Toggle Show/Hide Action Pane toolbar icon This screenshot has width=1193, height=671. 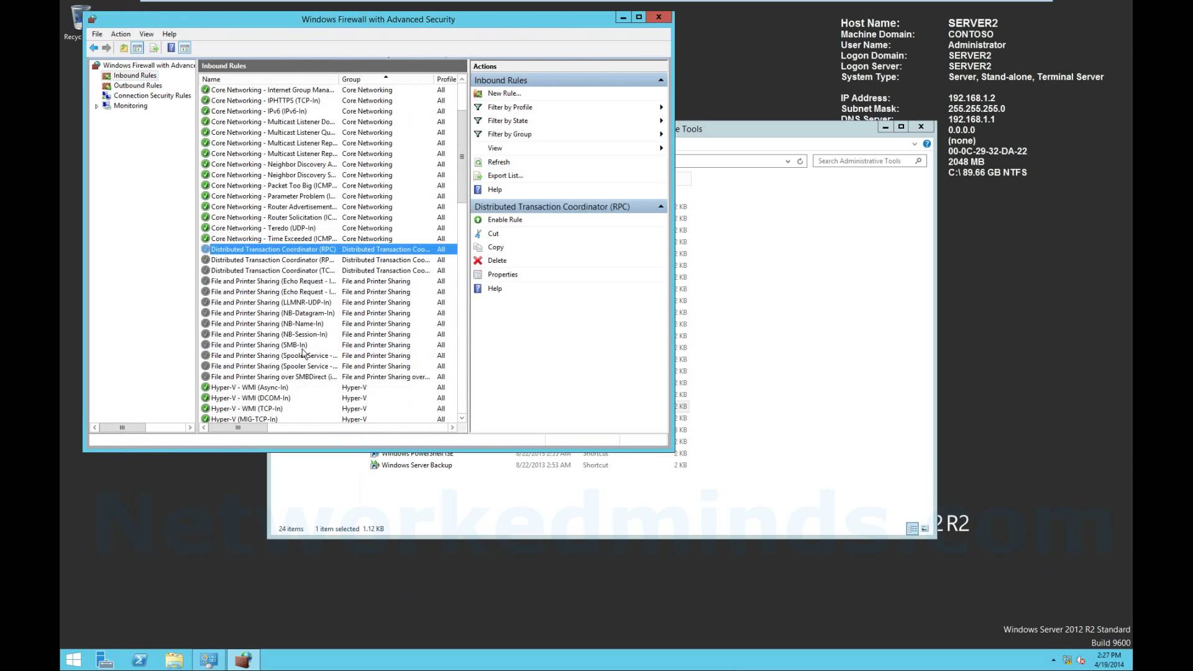185,48
